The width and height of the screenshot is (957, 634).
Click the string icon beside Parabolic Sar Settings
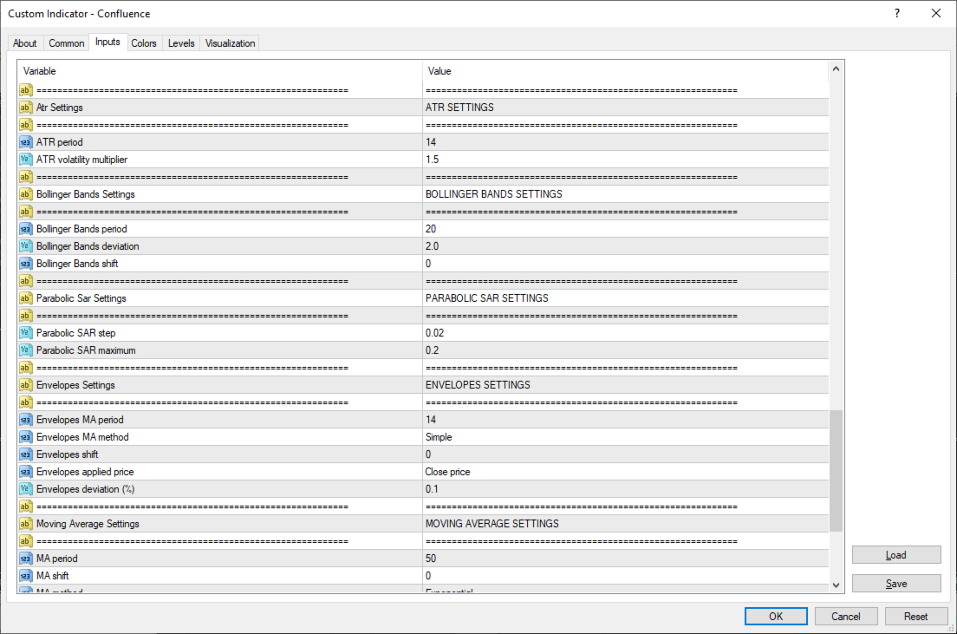point(25,298)
